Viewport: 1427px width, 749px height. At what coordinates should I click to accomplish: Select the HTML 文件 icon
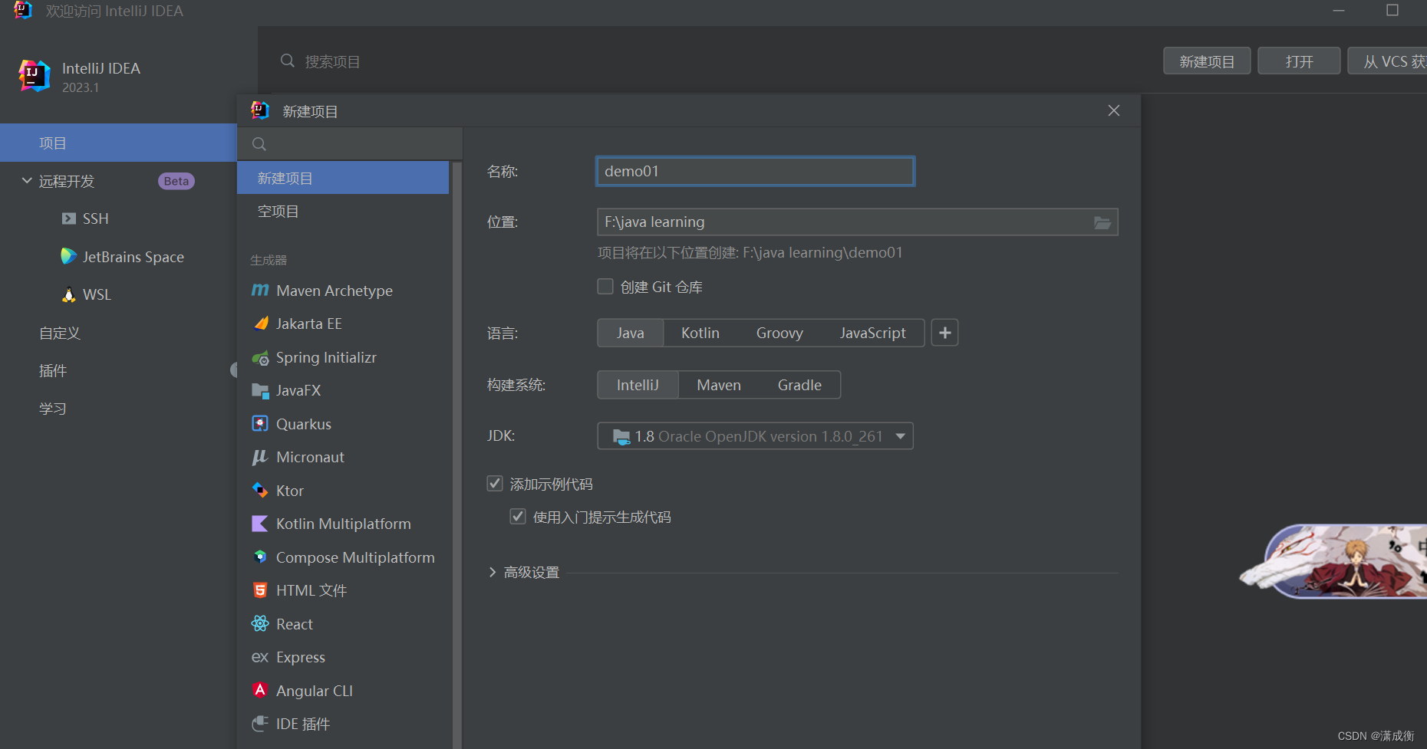[x=261, y=590]
